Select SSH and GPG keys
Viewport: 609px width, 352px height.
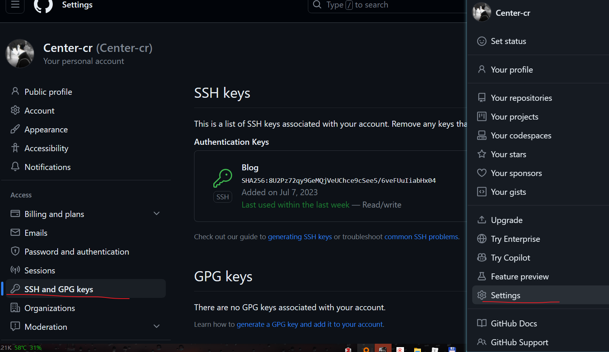pos(86,289)
